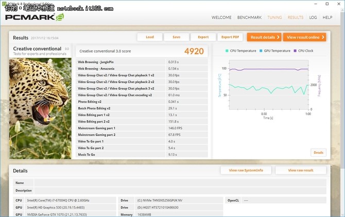Maximize the PCMark window
This screenshot has height=217, width=345.
(x=327, y=4)
